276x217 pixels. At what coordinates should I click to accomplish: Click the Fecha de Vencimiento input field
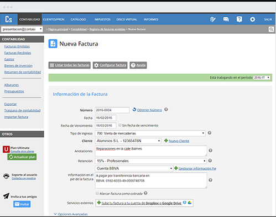(x=106, y=126)
